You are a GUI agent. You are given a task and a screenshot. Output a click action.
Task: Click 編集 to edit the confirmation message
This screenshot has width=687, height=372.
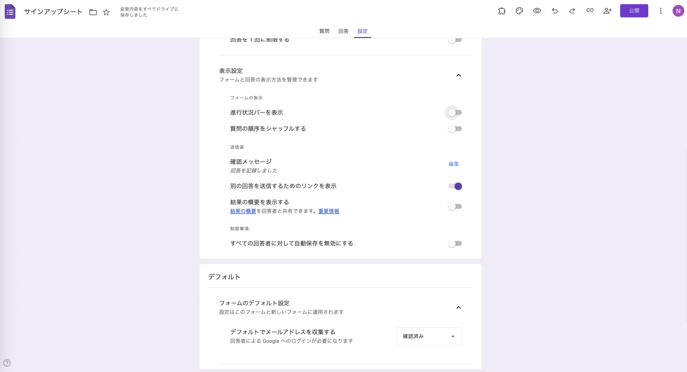pyautogui.click(x=453, y=164)
